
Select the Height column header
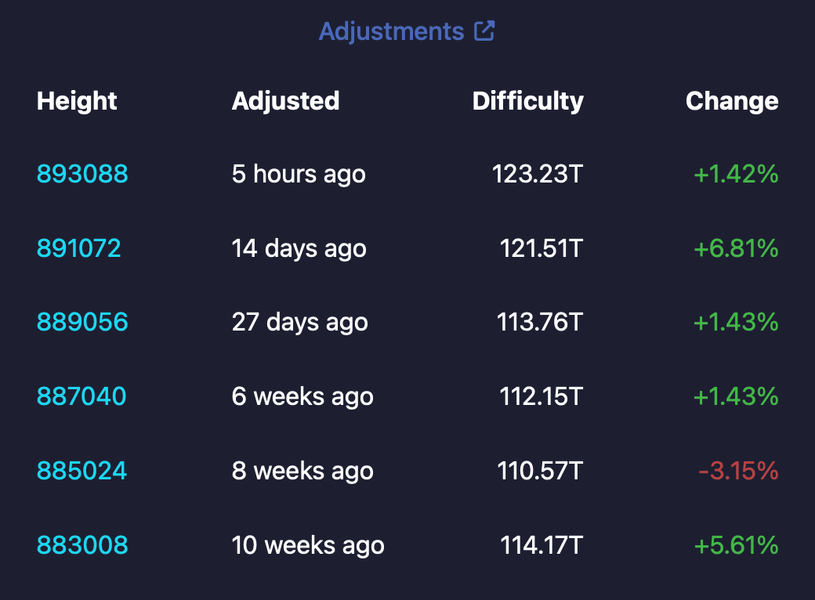pos(77,100)
